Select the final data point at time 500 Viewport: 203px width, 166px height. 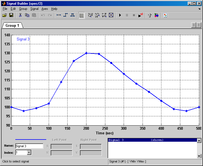pos(199,107)
